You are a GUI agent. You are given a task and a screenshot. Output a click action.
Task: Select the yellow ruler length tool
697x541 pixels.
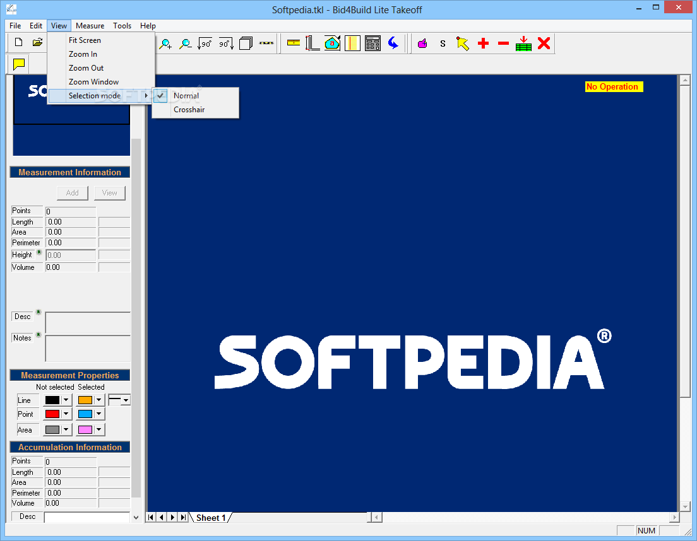[x=294, y=43]
